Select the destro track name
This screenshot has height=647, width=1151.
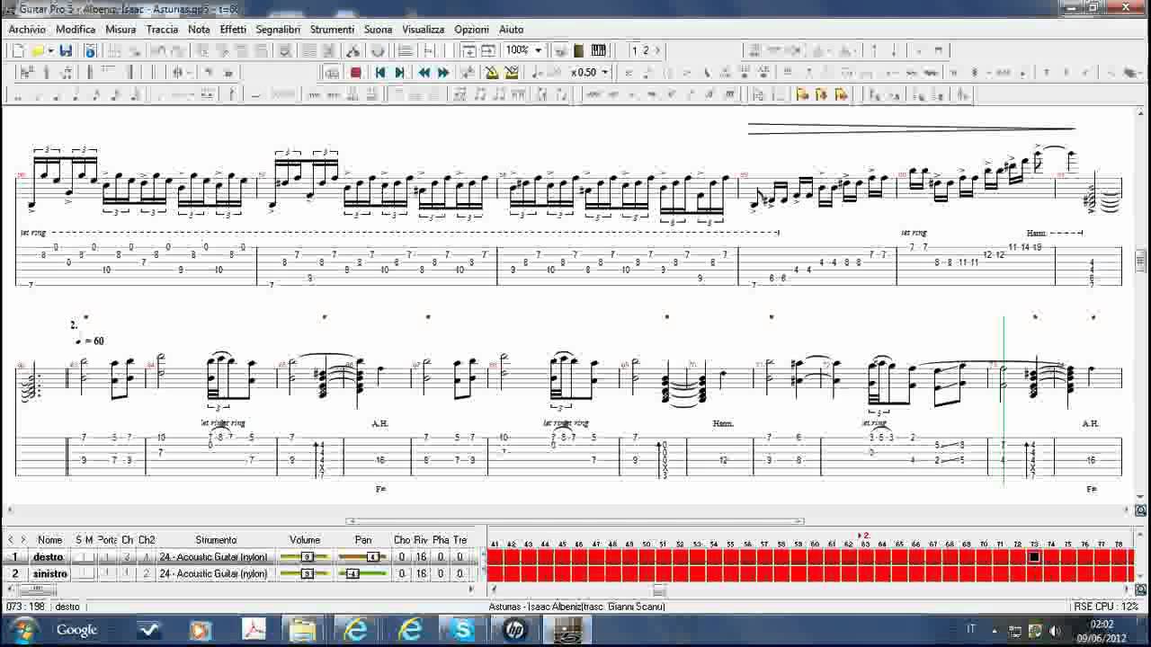pyautogui.click(x=49, y=557)
